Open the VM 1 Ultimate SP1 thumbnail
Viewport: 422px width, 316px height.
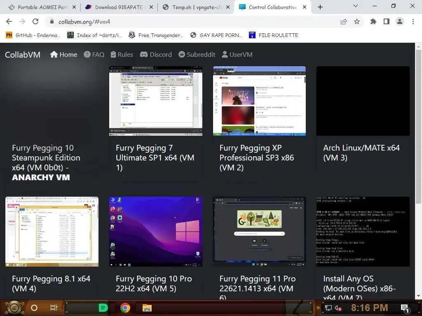pos(155,101)
